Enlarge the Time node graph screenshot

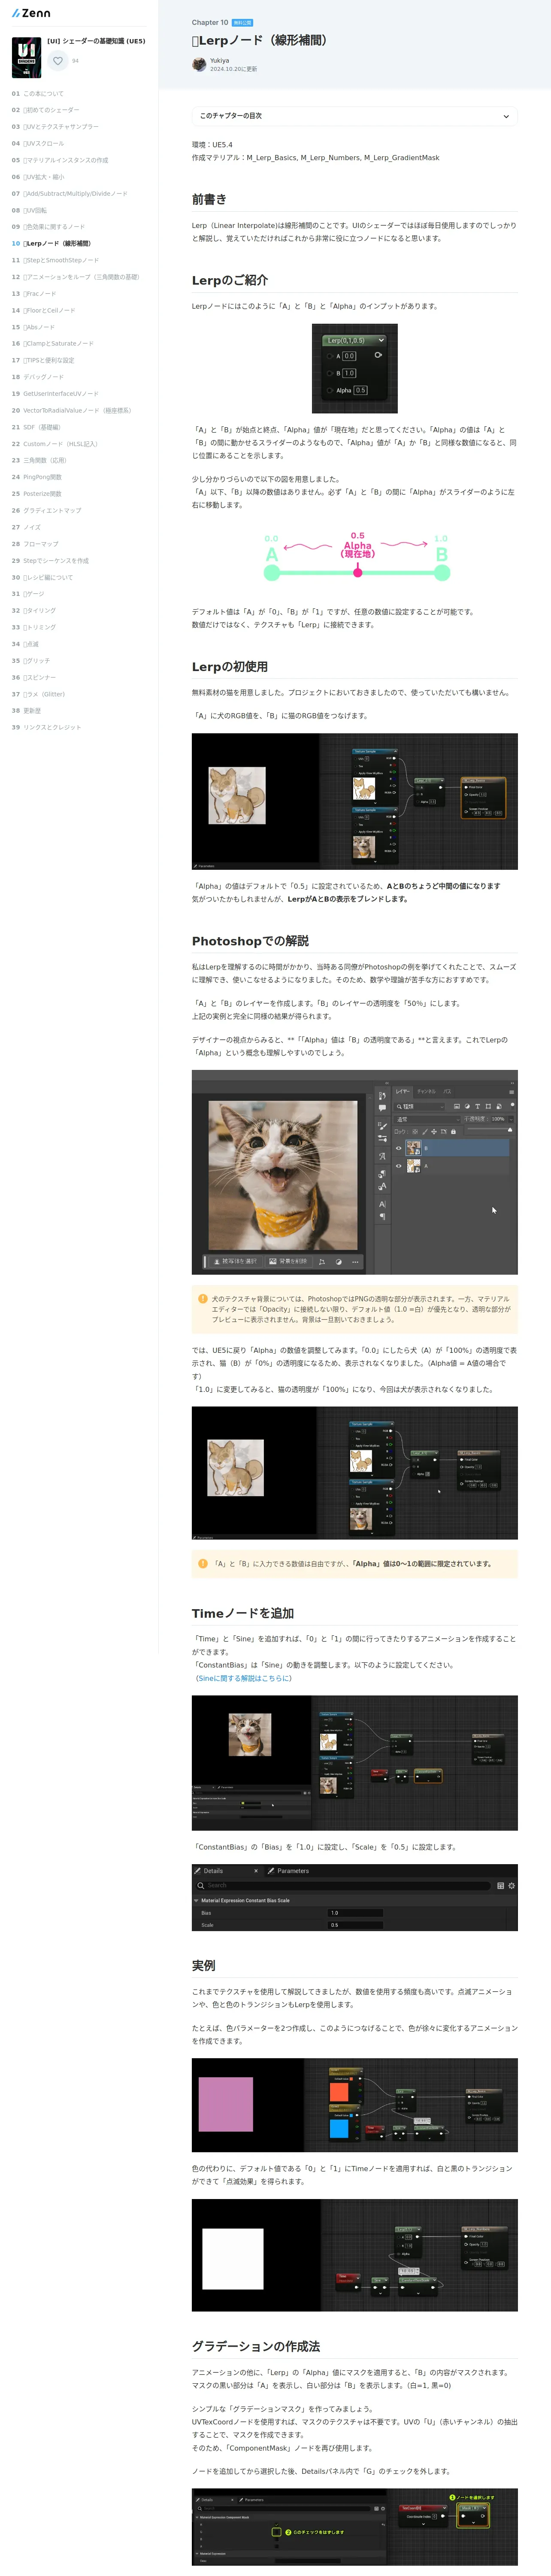click(x=355, y=1763)
